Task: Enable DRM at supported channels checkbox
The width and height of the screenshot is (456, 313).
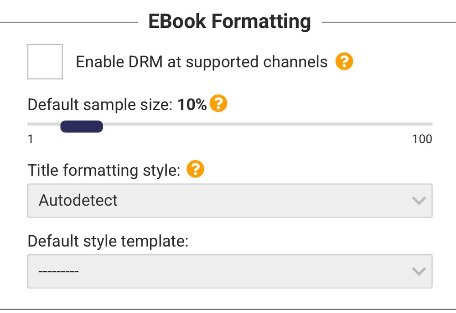Action: pyautogui.click(x=45, y=61)
